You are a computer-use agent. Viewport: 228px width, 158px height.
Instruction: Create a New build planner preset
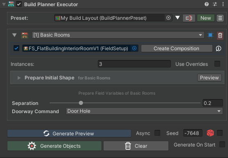205,18
